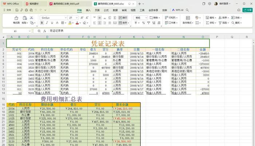Viewport: 255px width, 146px height.
Task: Click the Decrease Decimal icon
Action: 159,23
